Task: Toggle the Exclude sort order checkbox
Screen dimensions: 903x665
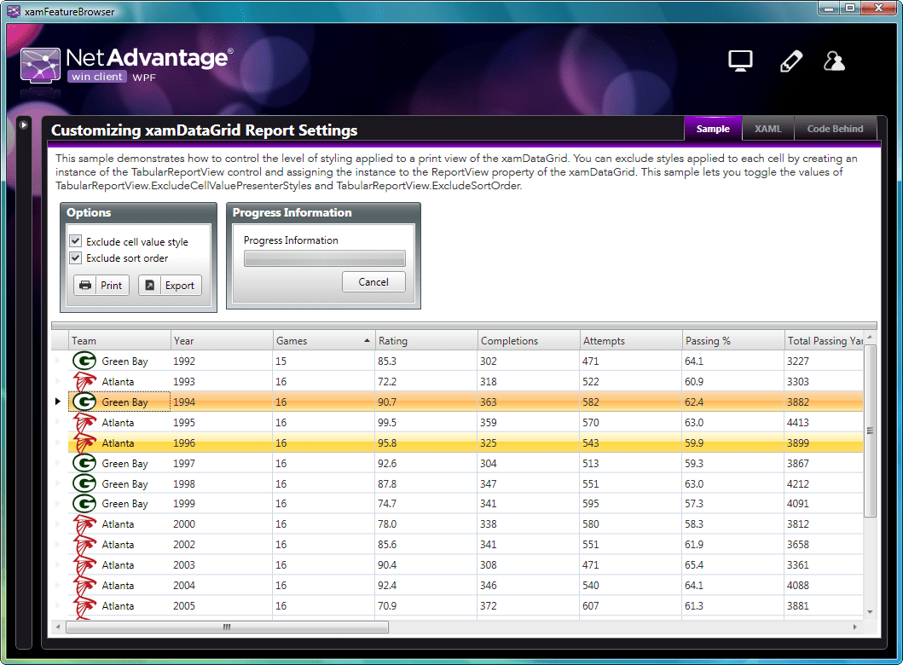Action: (x=76, y=257)
